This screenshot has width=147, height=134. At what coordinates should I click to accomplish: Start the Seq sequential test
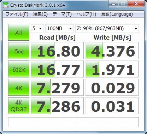(19, 51)
